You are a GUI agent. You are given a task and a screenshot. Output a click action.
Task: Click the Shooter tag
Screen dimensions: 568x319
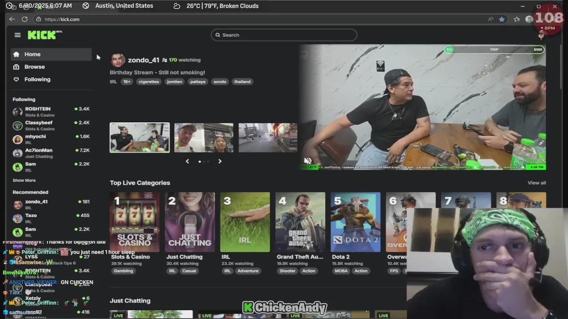click(288, 271)
